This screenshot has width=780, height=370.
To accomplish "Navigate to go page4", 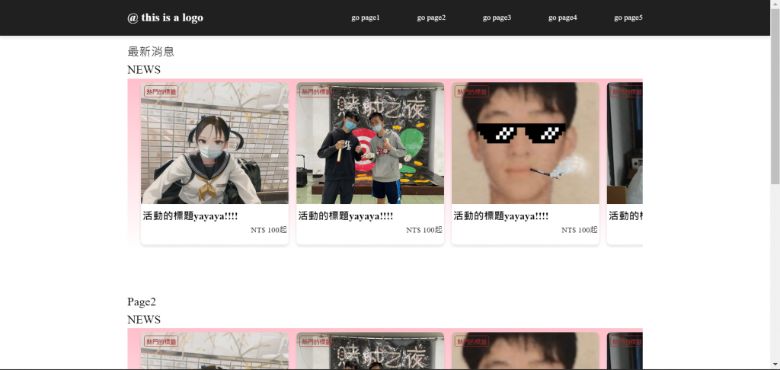I will pos(563,18).
